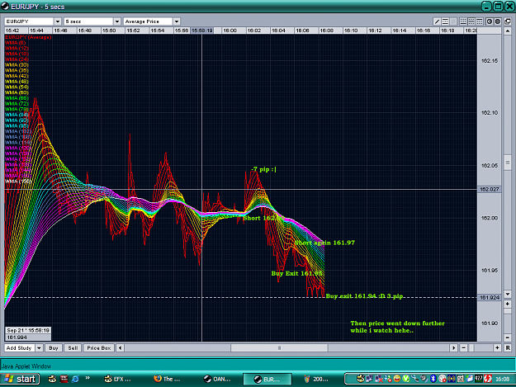Click the 16:08 time axis label
Image resolution: width=516 pixels, height=387 pixels.
(x=326, y=31)
